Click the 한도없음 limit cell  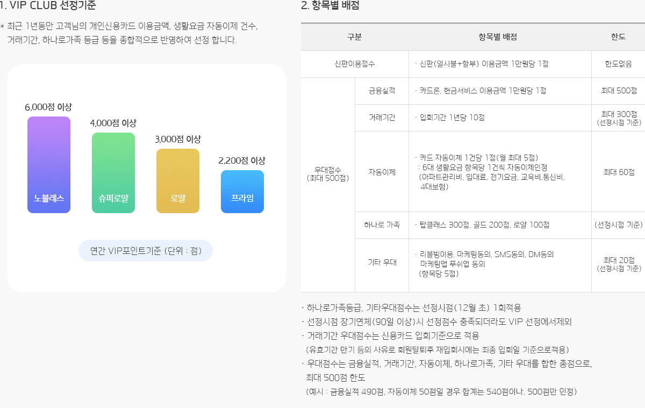[618, 64]
